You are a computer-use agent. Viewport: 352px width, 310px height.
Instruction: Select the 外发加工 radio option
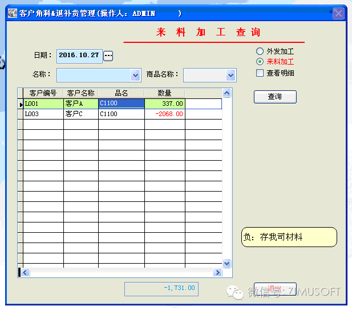pyautogui.click(x=260, y=51)
